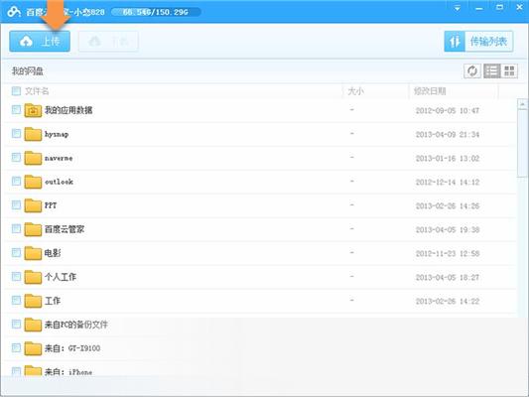Click the 我的网盘 breadcrumb
This screenshot has height=397, width=529.
click(x=28, y=70)
